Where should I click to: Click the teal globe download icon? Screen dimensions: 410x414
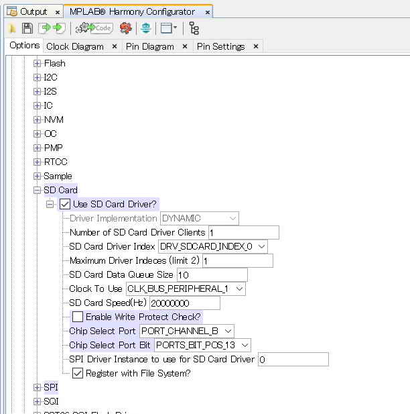click(146, 28)
